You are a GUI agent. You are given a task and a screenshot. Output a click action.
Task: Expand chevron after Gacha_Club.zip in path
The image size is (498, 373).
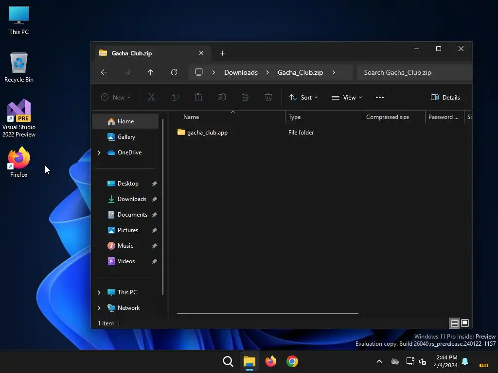point(334,72)
